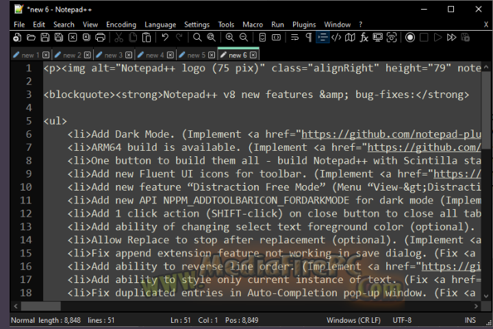Toggle Show All Characters pilcrow icon
This screenshot has width=493, height=329.
point(309,38)
